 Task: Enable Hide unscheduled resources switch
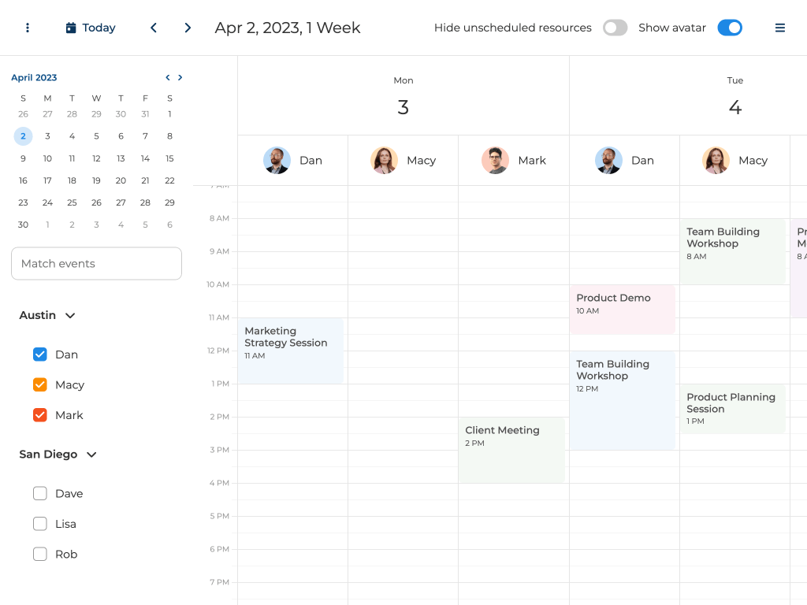(615, 28)
